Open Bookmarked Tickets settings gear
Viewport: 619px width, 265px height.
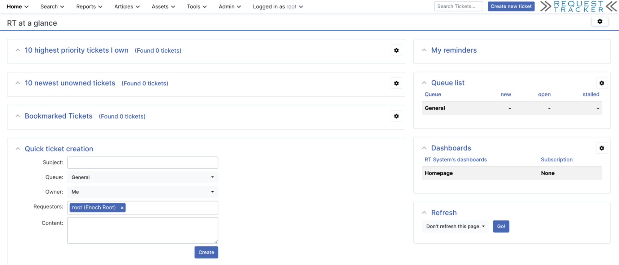396,116
